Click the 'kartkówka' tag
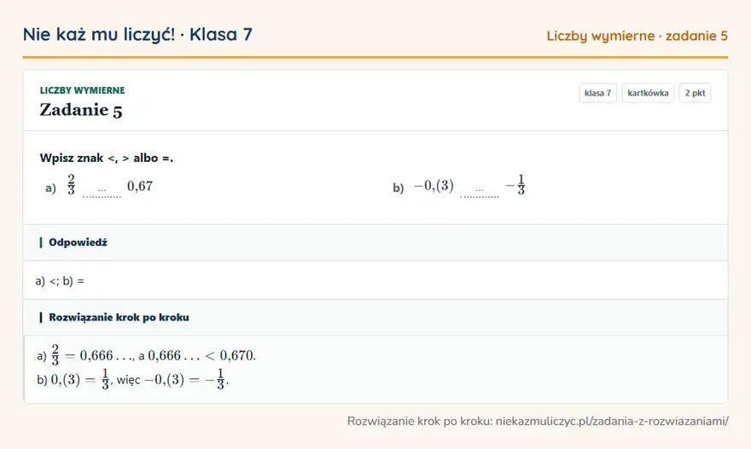This screenshot has height=449, width=751. tap(648, 93)
